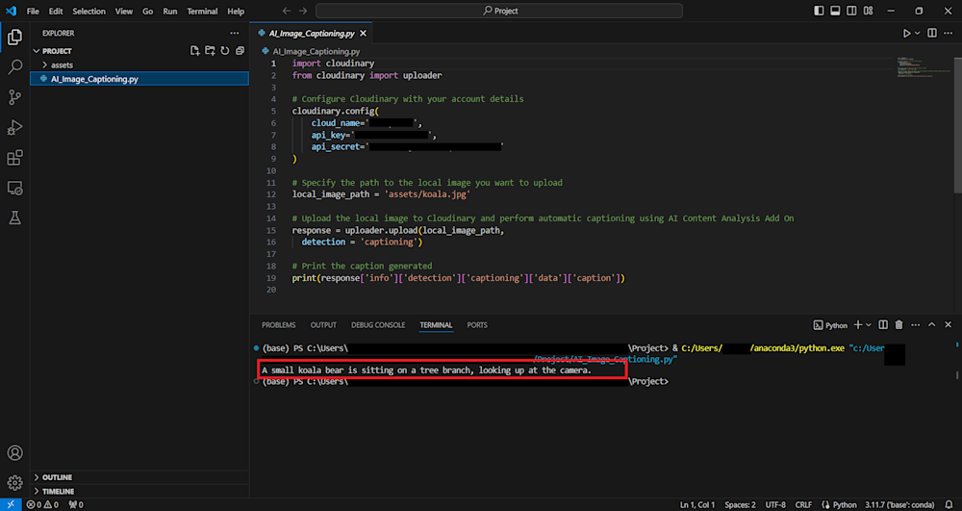Open the Manage gear settings
Viewport: 962px width, 511px height.
pyautogui.click(x=14, y=483)
